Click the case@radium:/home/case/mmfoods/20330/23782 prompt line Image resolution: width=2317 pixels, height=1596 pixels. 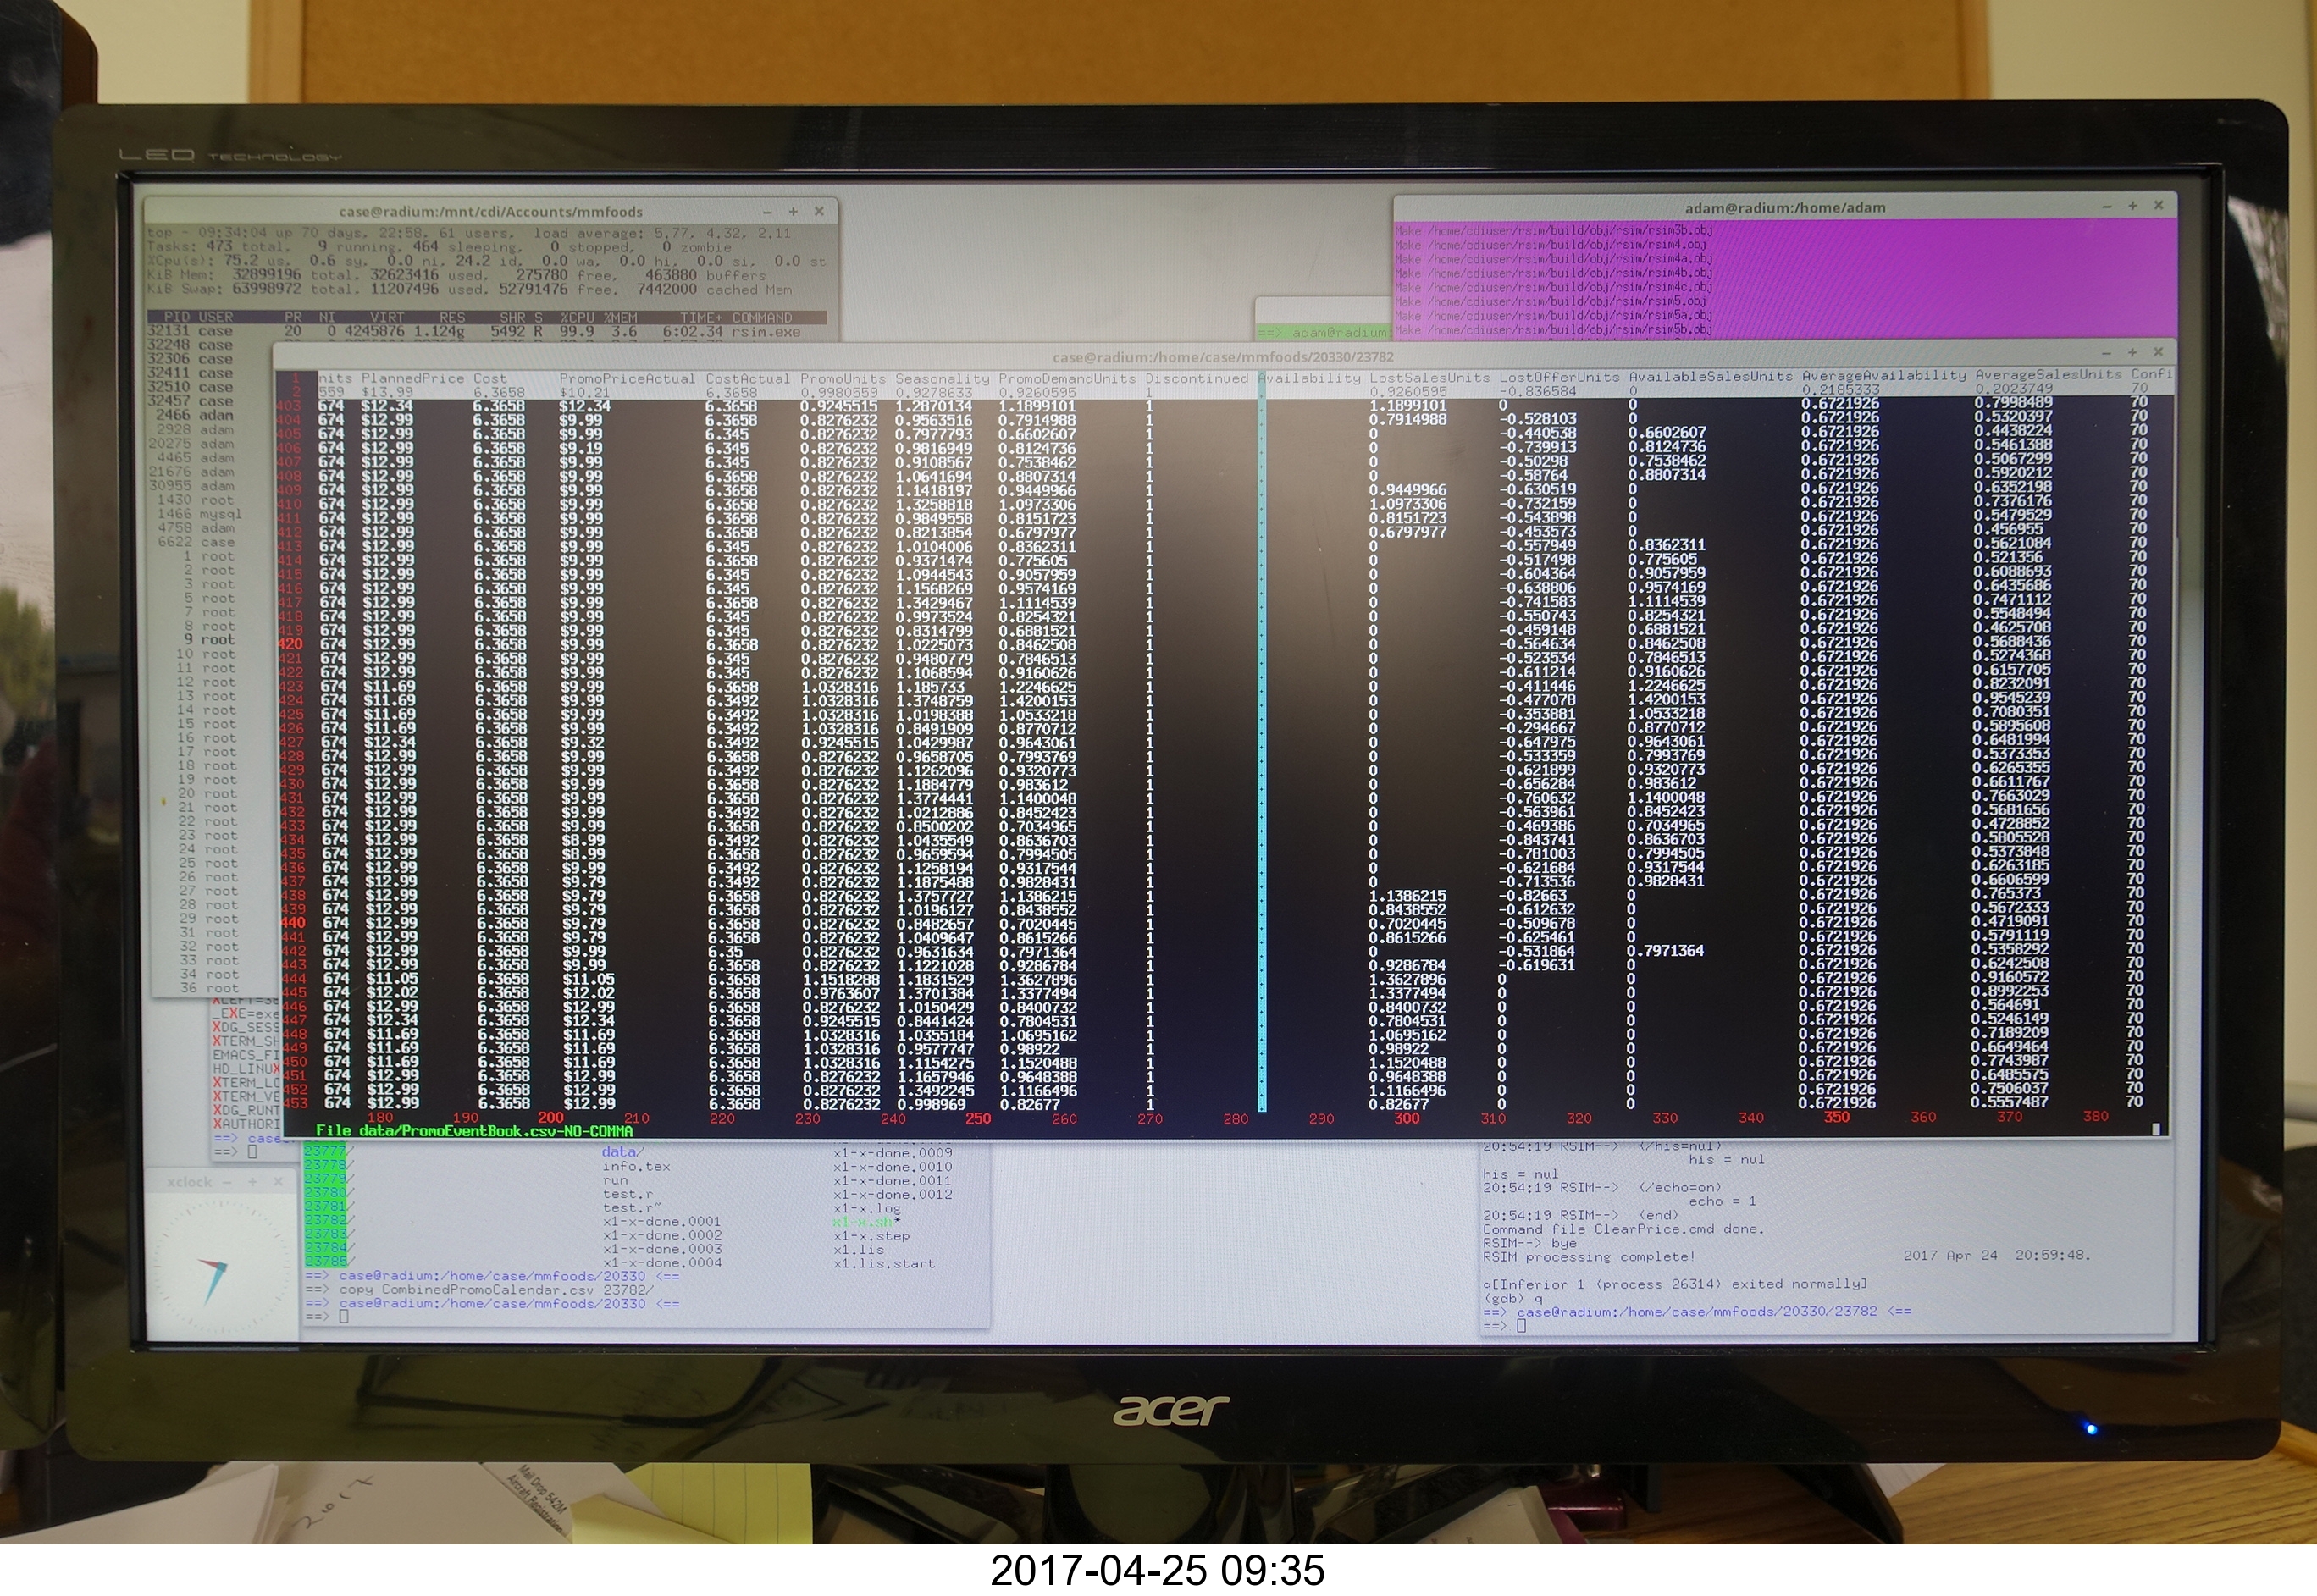click(x=1696, y=1311)
